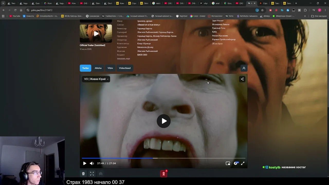Open the Color - Dialed bookmark
The height and width of the screenshot is (185, 329).
point(198,16)
